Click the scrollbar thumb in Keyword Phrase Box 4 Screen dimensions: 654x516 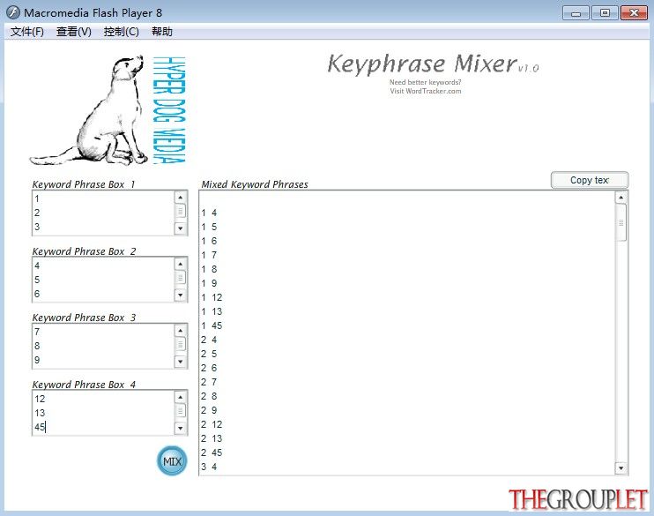coord(180,411)
